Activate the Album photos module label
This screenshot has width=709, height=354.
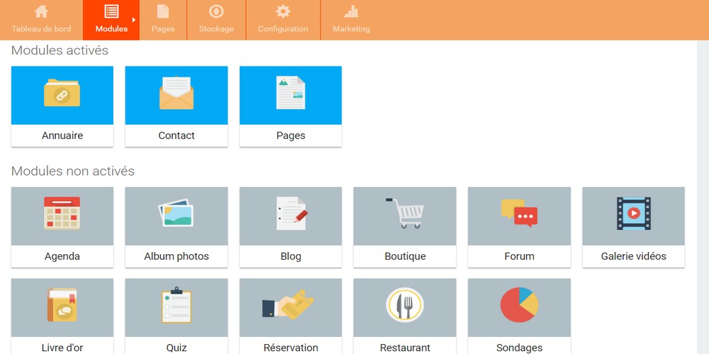point(177,256)
